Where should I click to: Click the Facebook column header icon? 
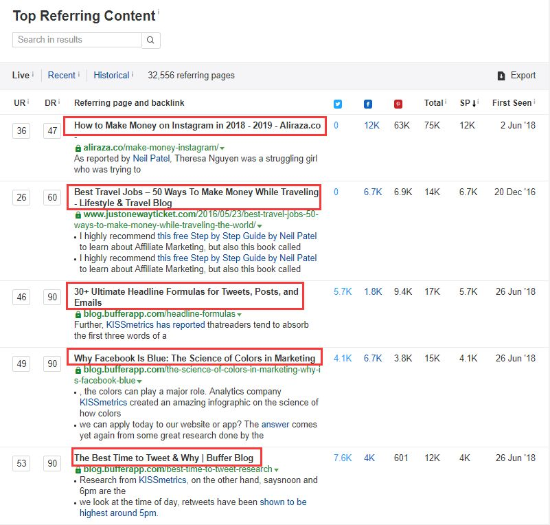point(367,104)
